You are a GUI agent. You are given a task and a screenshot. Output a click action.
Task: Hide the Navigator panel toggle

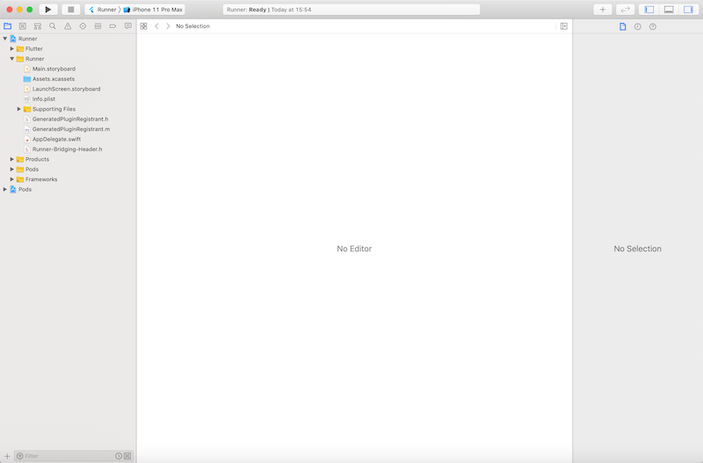coord(649,10)
